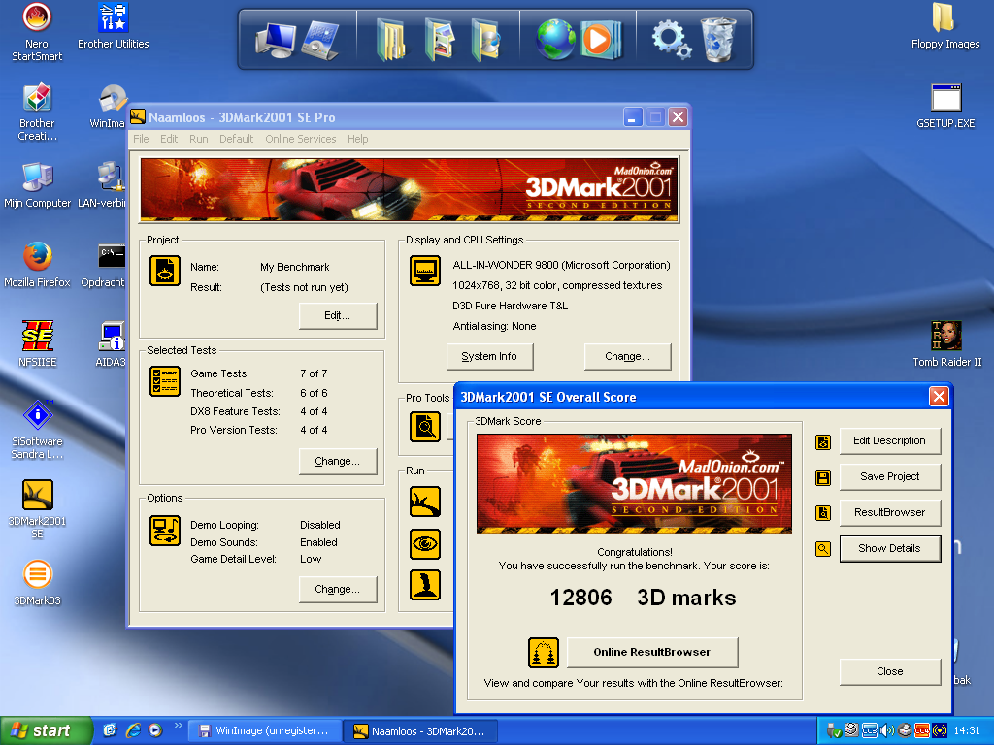Open the File menu in 3DMark window

[x=141, y=139]
